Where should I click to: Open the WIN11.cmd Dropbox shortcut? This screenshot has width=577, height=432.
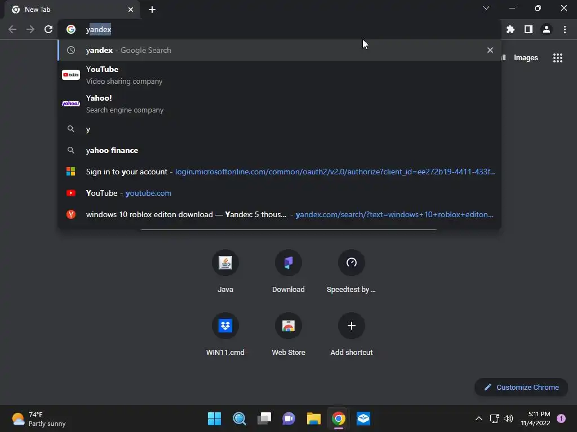coord(225,334)
